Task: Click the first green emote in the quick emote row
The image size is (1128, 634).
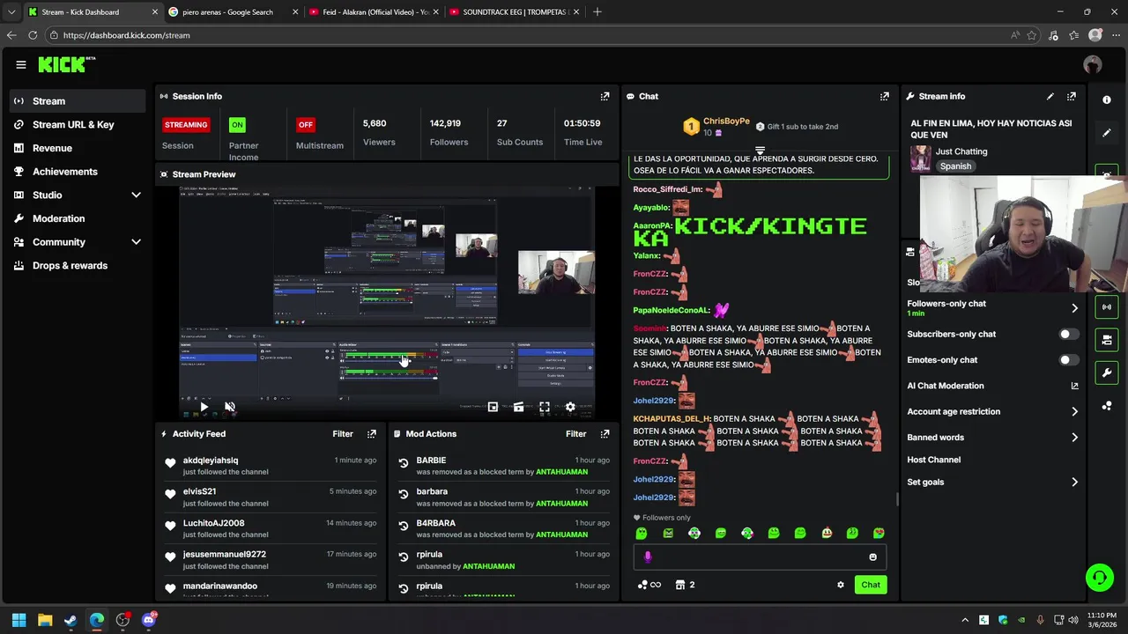Action: click(x=642, y=534)
